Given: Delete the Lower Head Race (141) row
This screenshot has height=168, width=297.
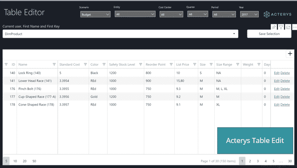Looking at the screenshot, I should tap(285, 81).
